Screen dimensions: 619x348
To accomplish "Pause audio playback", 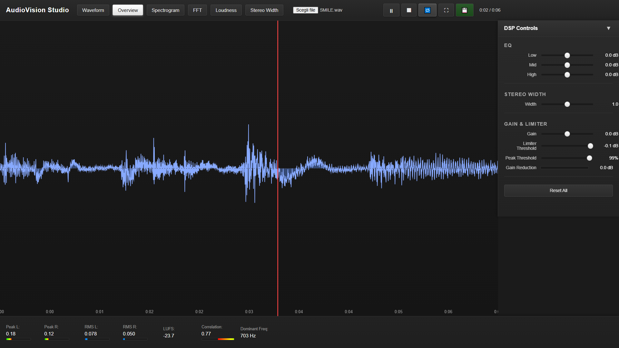I will [391, 10].
